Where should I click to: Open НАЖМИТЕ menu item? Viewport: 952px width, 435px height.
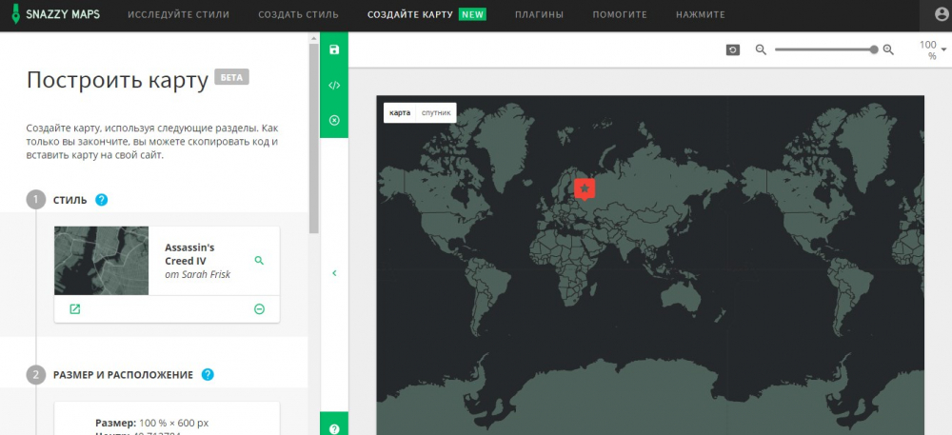pos(701,14)
